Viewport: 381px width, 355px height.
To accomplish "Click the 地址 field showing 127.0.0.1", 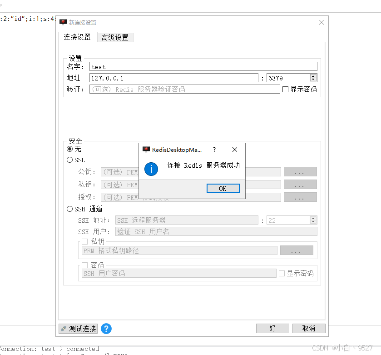I will coord(174,78).
